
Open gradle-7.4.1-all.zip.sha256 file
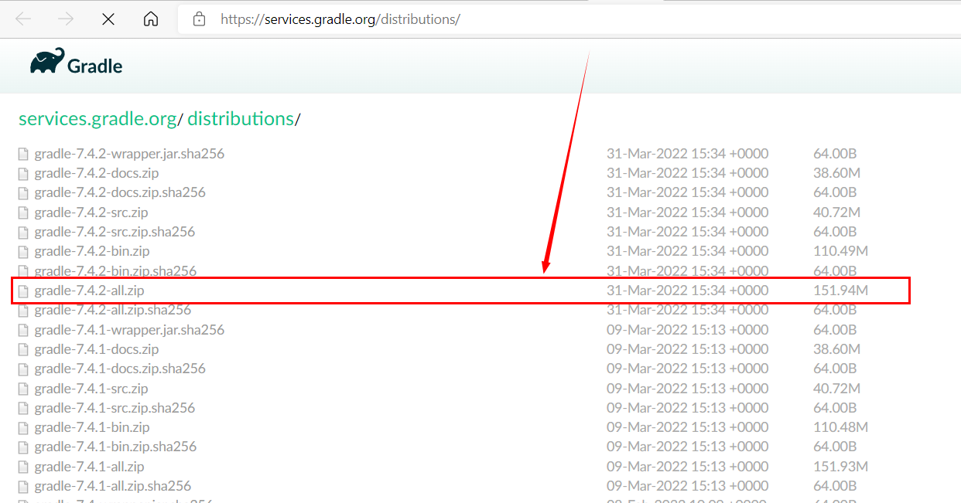(x=113, y=485)
